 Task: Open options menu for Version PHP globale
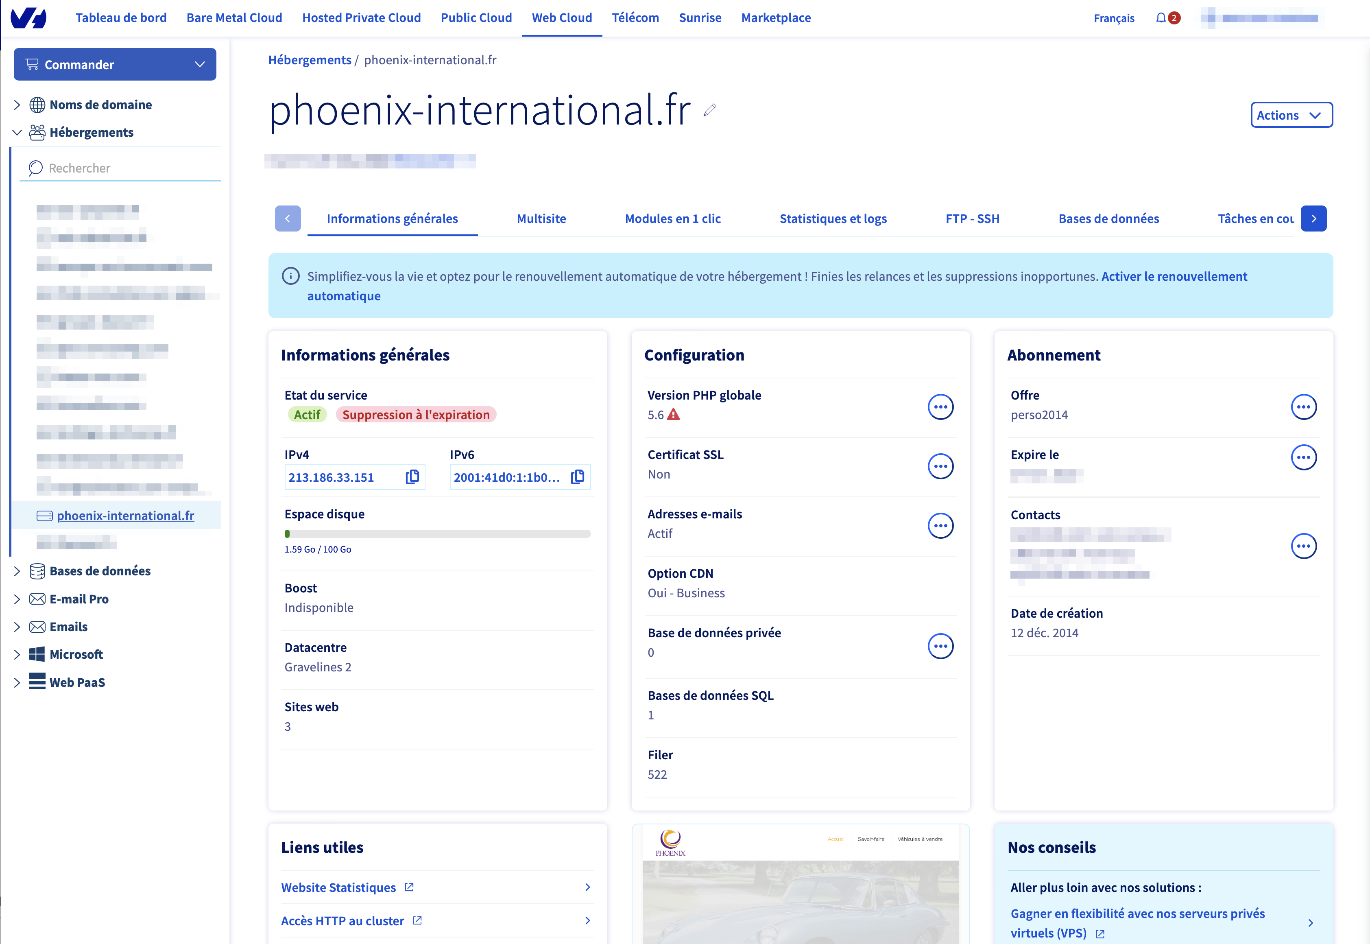click(940, 407)
